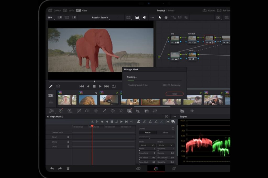Stop the AI Magic Mask tracking
This screenshot has height=178, width=268.
click(175, 94)
